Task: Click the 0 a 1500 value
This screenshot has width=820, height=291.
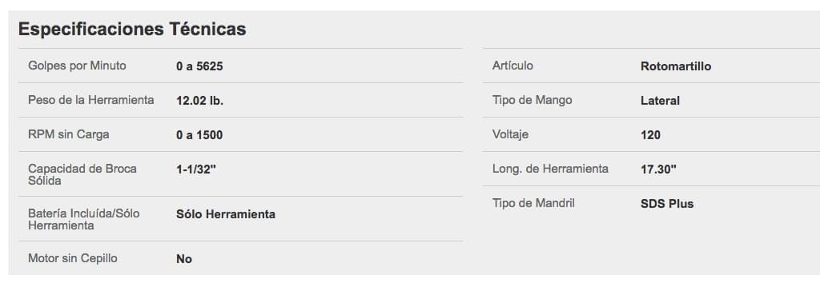Action: click(x=199, y=135)
